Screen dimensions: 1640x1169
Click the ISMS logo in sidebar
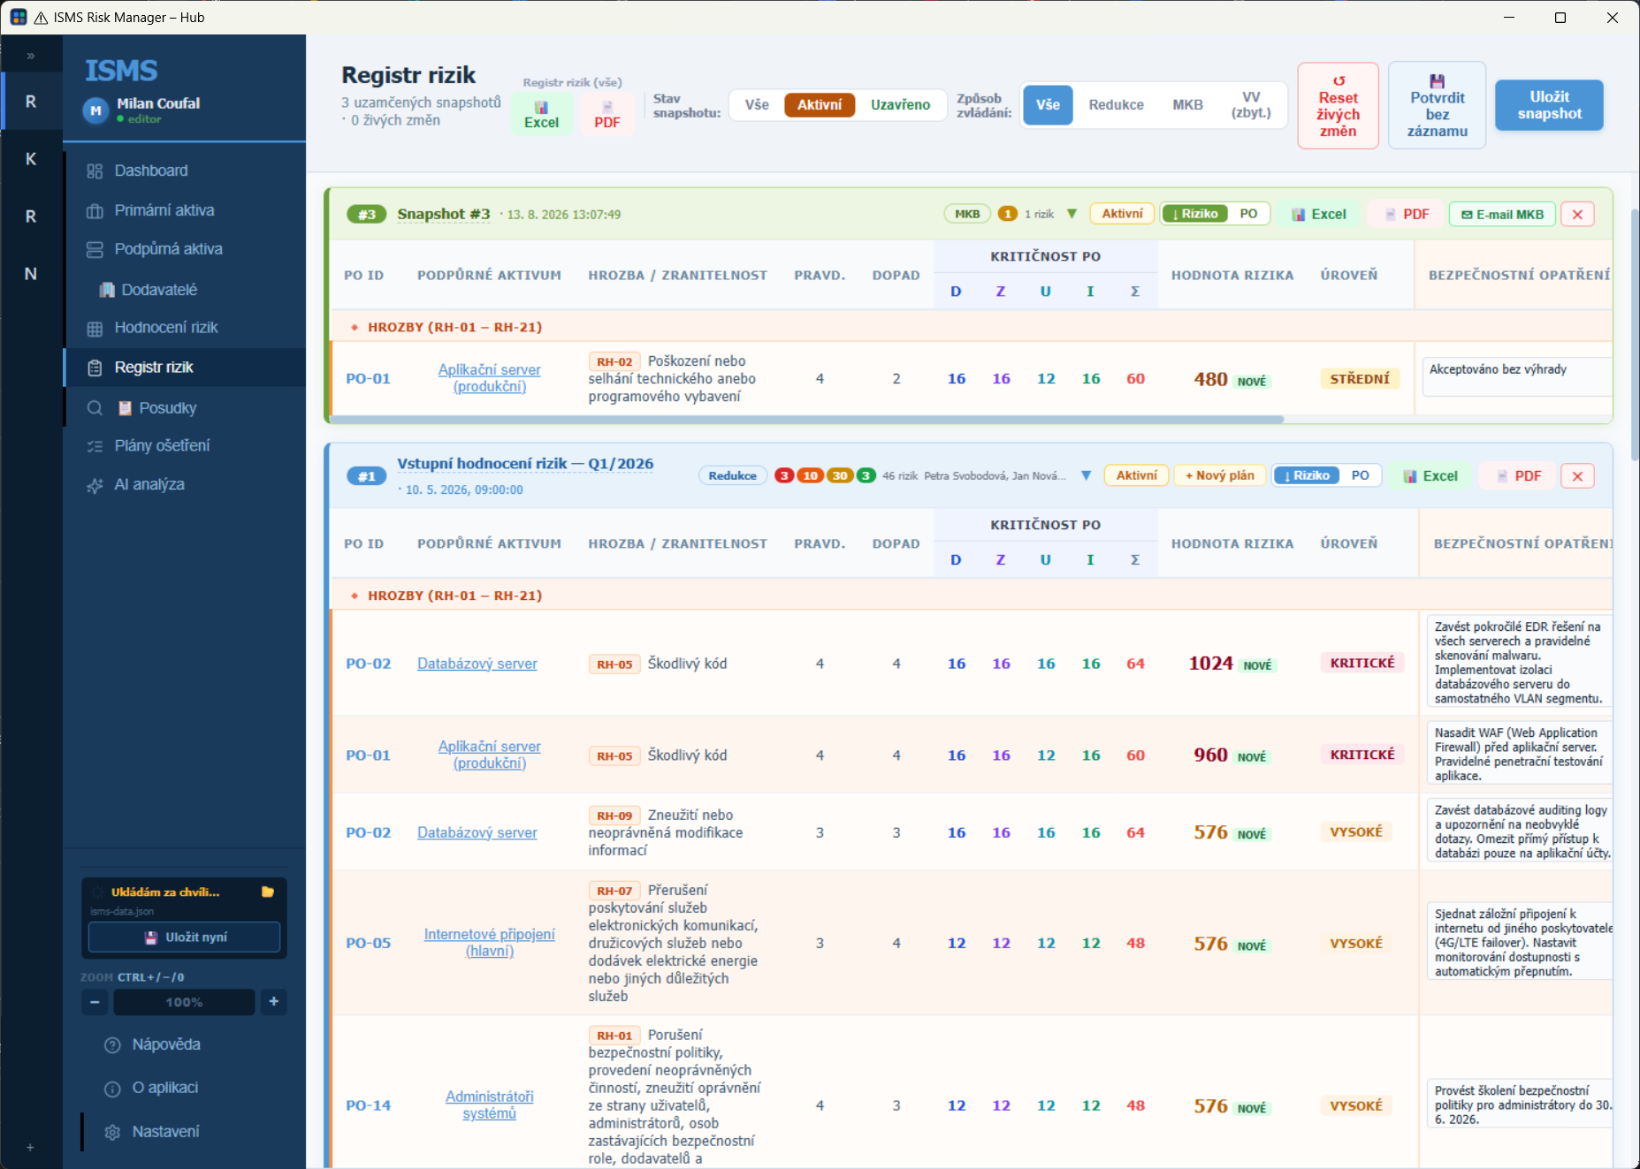(121, 71)
